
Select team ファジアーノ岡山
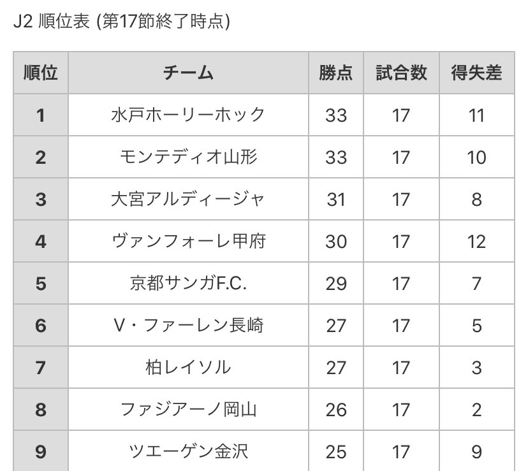188,409
